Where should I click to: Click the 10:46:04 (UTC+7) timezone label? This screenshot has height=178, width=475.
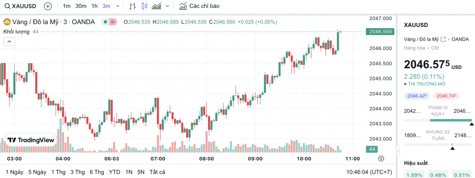[x=370, y=172]
